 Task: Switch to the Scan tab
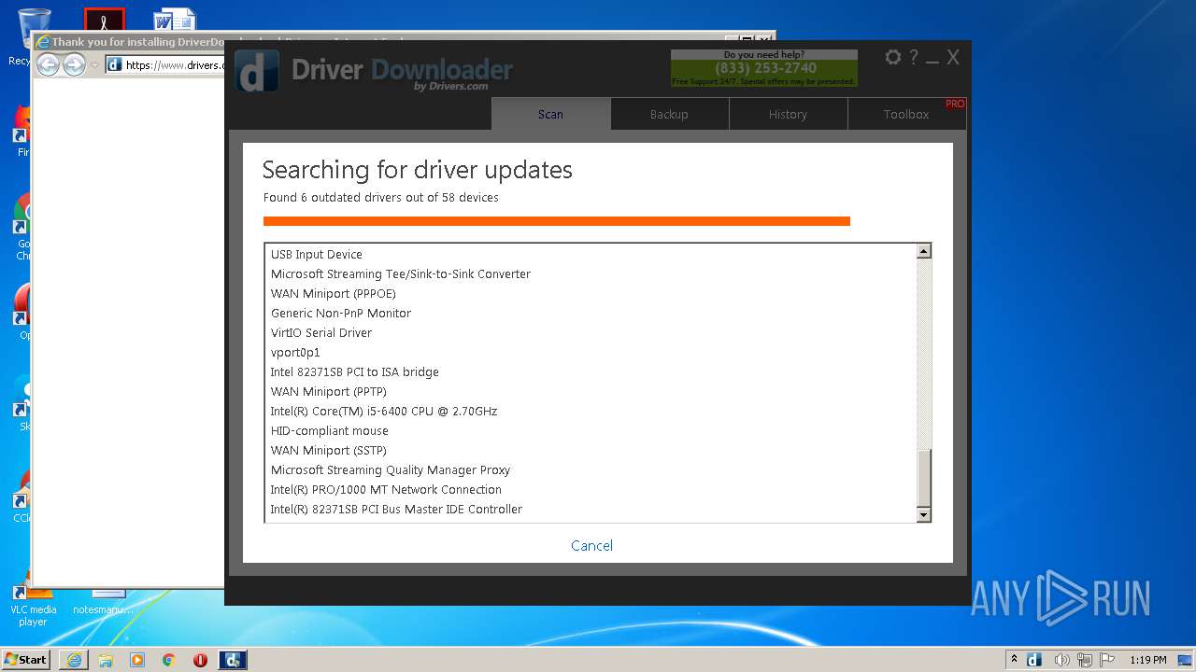(x=551, y=114)
